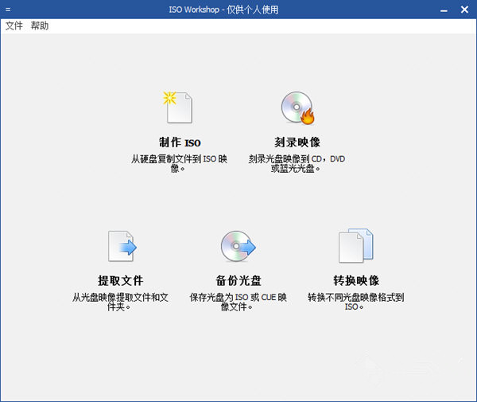This screenshot has height=402, width=477.
Task: Click the 备份光盘 disc-with-arrow icon
Action: (238, 246)
